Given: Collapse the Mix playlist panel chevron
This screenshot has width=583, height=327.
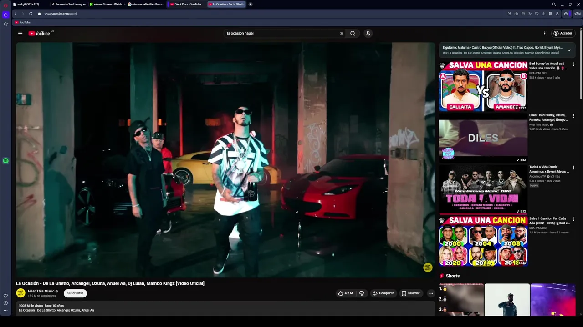Looking at the screenshot, I should pyautogui.click(x=569, y=50).
